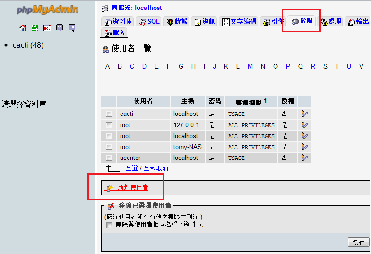
Task: Edit privileges icon for root on tomy-NAS
Action: coord(305,147)
